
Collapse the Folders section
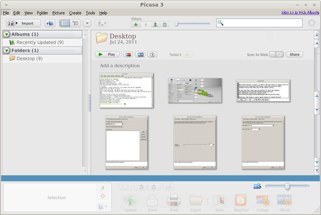coord(7,50)
